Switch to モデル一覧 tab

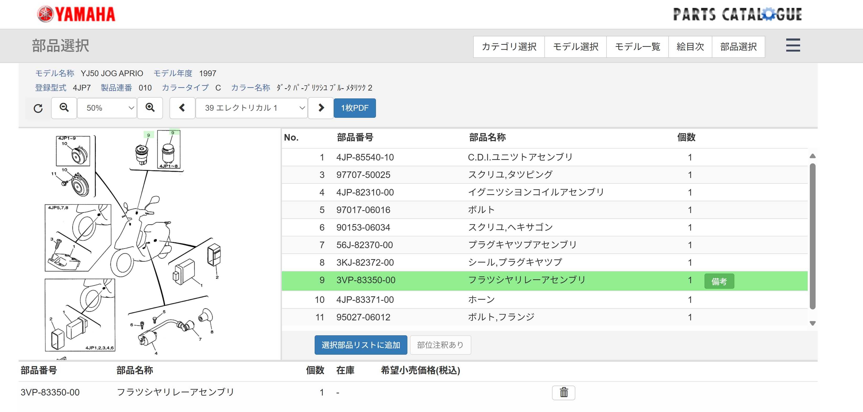[x=637, y=47]
